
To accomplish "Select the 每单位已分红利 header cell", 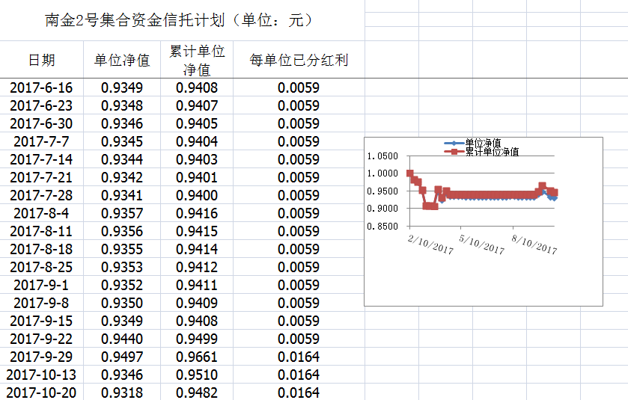I will (299, 60).
